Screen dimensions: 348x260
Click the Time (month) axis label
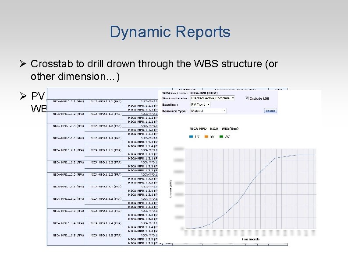tap(250, 239)
